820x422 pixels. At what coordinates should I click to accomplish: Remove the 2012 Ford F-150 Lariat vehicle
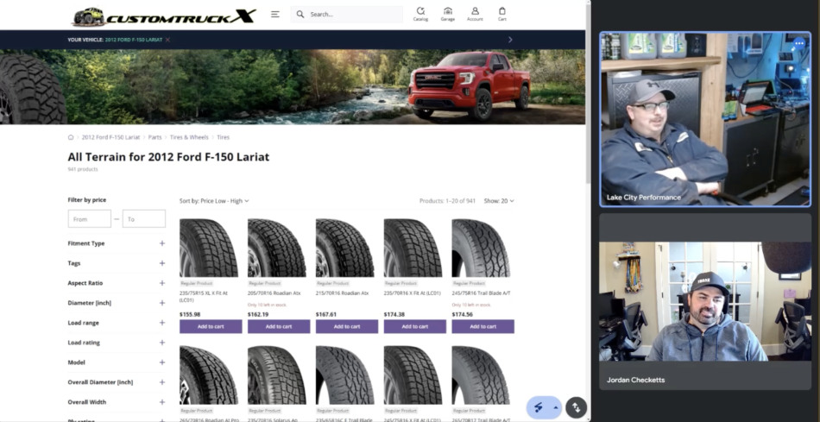pyautogui.click(x=168, y=40)
